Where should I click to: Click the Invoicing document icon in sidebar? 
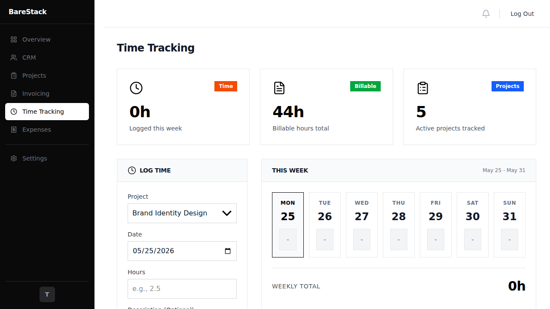[x=14, y=94]
